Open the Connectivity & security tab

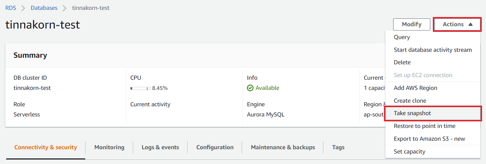[46, 147]
